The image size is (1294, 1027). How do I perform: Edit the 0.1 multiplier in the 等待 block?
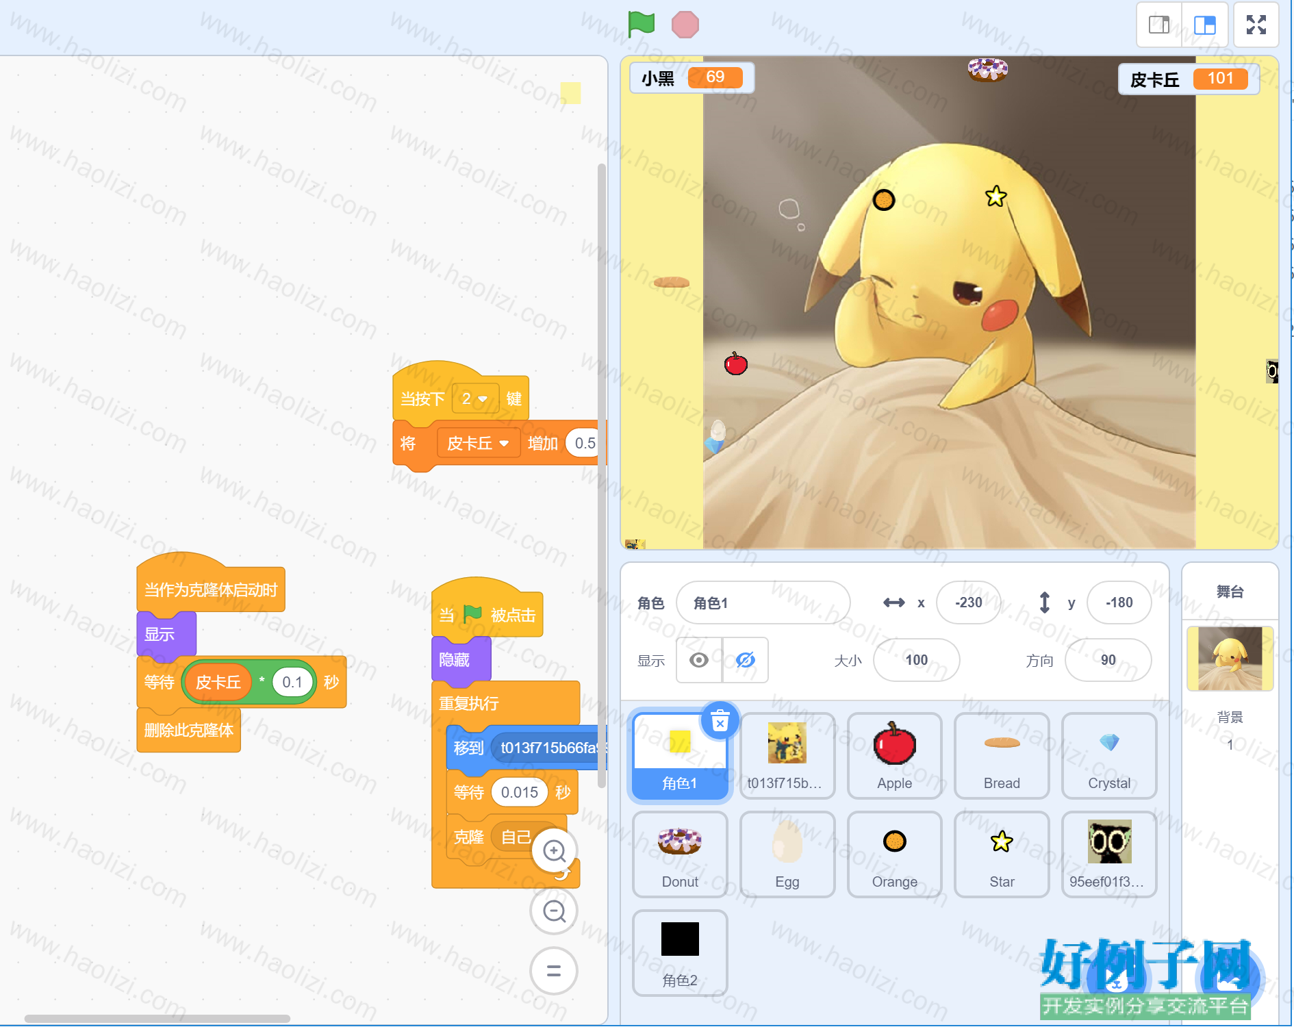(292, 682)
